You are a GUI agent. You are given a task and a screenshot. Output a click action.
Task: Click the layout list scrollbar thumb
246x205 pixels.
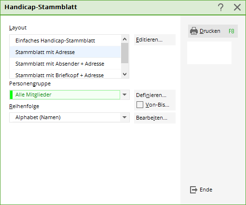(x=125, y=53)
